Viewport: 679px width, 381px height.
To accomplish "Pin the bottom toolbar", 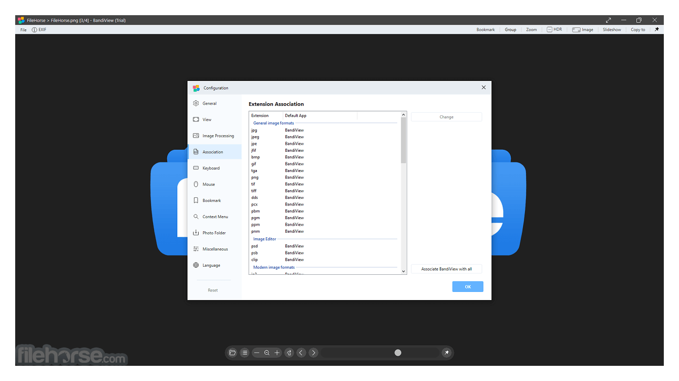I will tap(446, 353).
